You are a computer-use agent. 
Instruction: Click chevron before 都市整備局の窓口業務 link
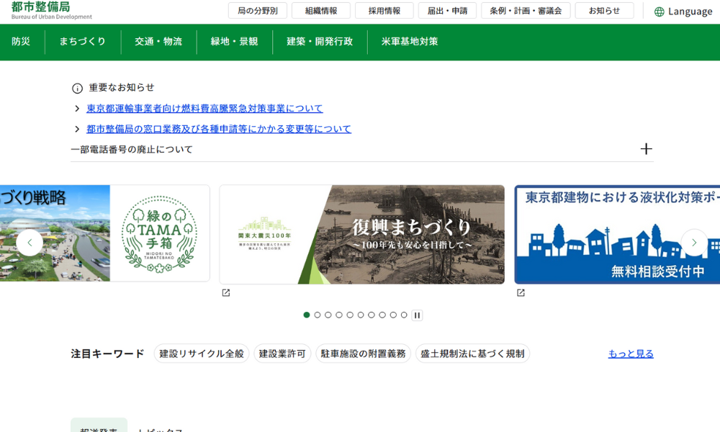(77, 129)
